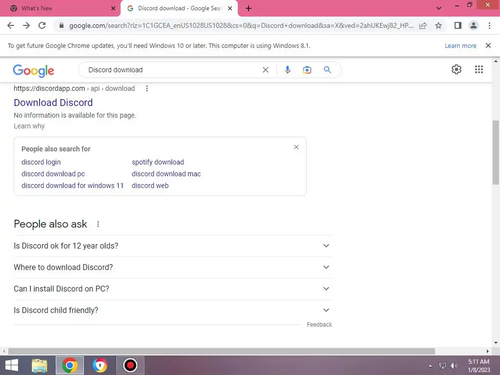Dismiss the People also search for box

[x=296, y=147]
